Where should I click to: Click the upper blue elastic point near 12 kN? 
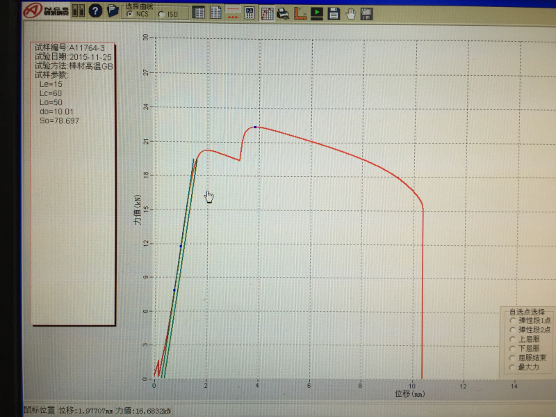[x=181, y=246]
